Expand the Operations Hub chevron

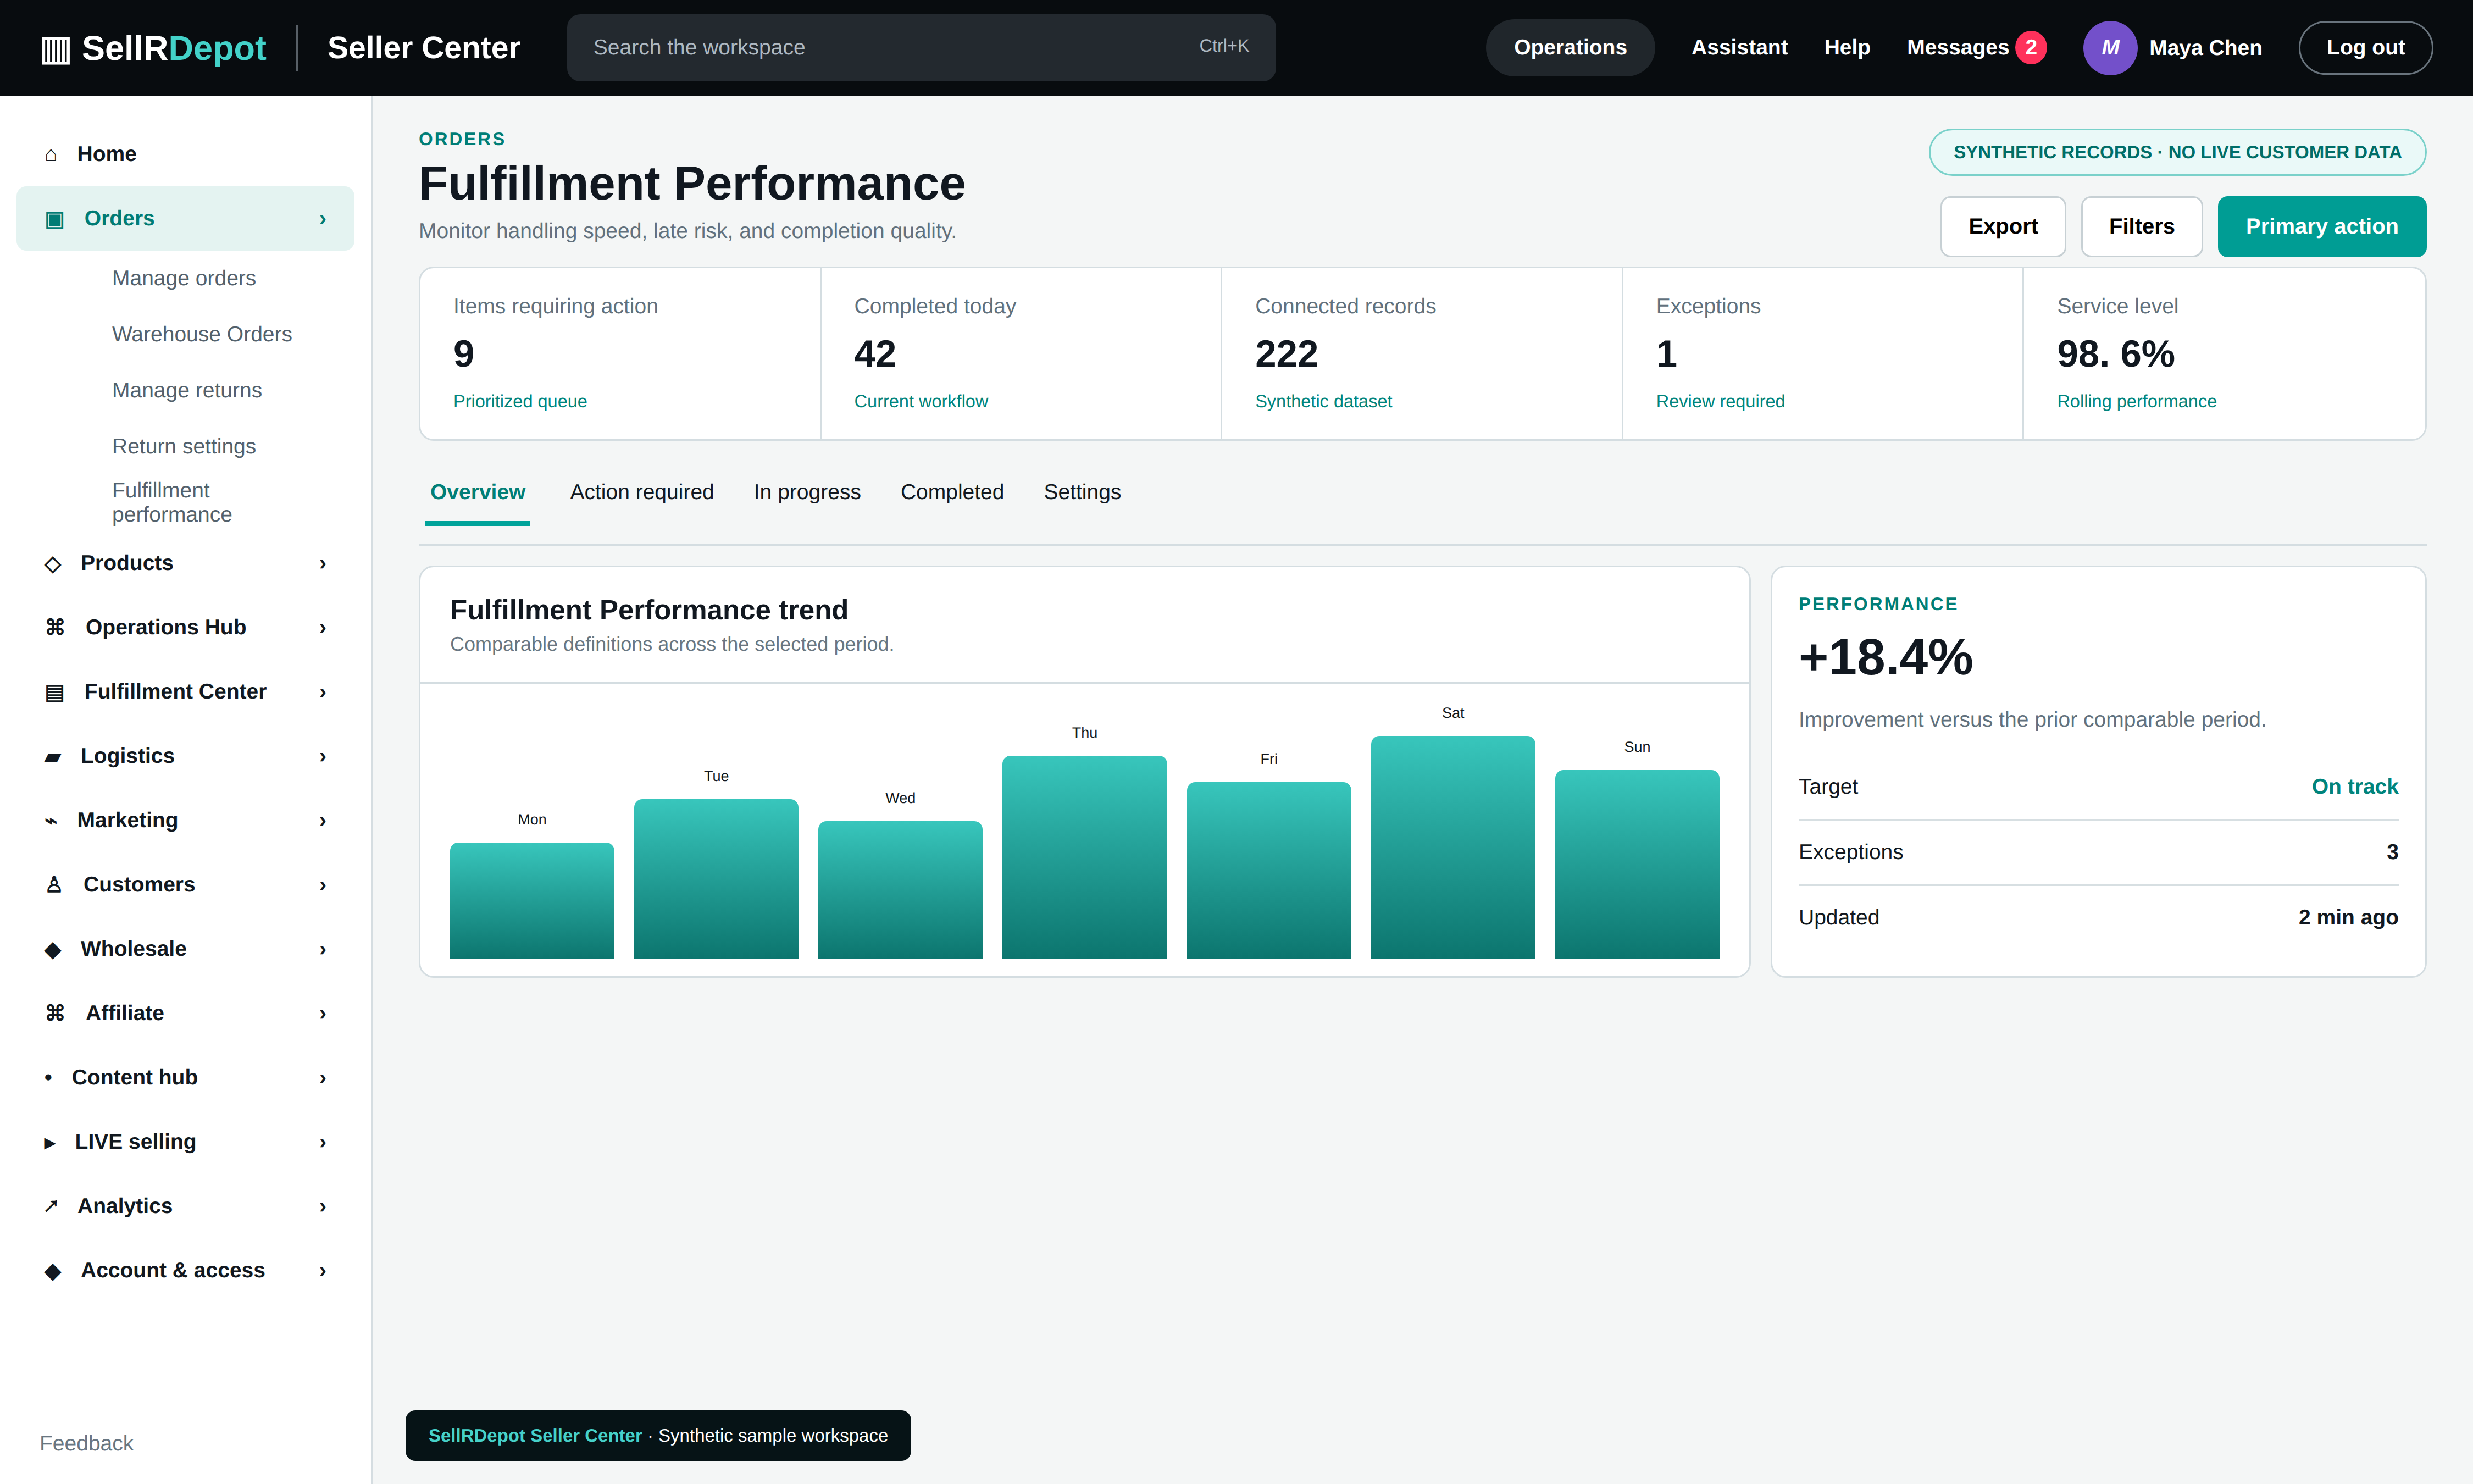click(x=323, y=628)
